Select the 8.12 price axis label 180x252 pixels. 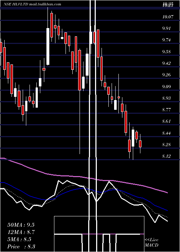(166, 156)
